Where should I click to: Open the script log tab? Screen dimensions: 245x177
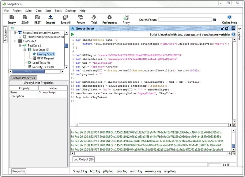click(170, 171)
